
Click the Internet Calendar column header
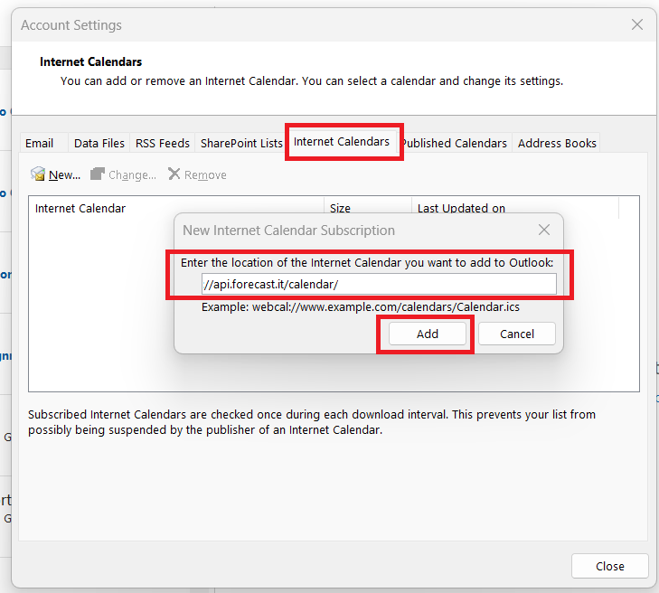pyautogui.click(x=176, y=208)
